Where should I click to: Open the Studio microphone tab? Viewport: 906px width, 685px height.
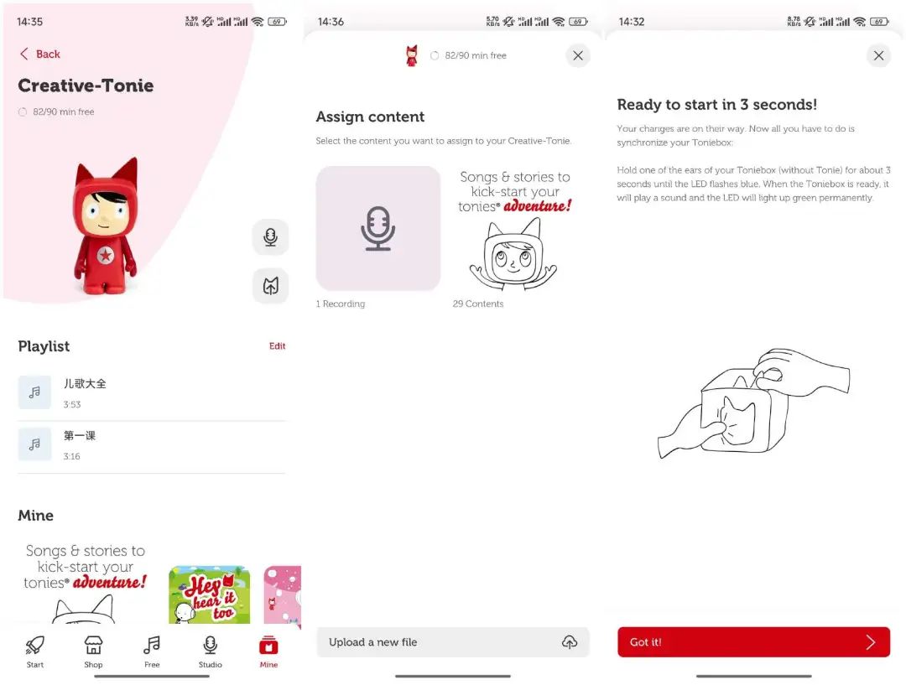click(x=211, y=651)
